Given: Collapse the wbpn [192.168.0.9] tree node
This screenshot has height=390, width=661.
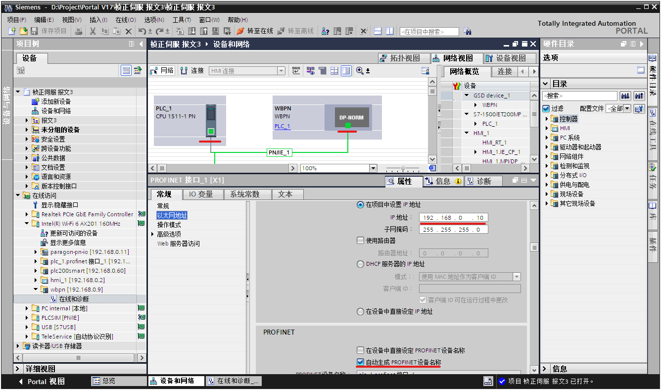Looking at the screenshot, I should [36, 290].
